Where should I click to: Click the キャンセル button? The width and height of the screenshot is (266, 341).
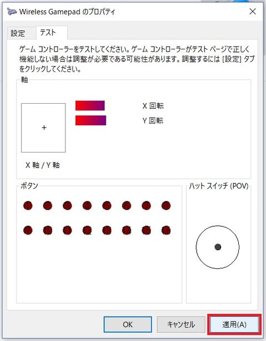click(x=181, y=324)
